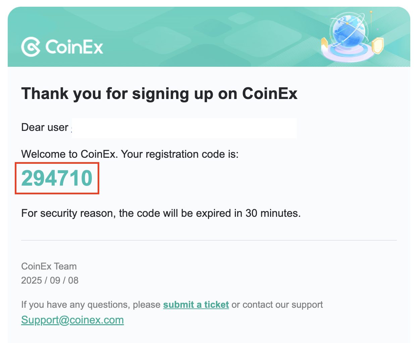Click the 'Thank you for signing up' heading
Image resolution: width=418 pixels, height=343 pixels.
tap(159, 93)
